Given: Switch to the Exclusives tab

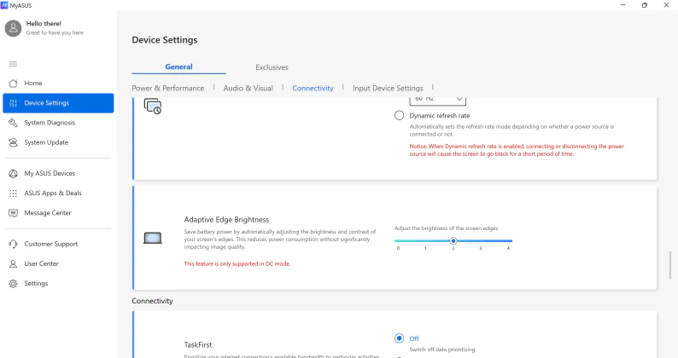Looking at the screenshot, I should pyautogui.click(x=272, y=67).
